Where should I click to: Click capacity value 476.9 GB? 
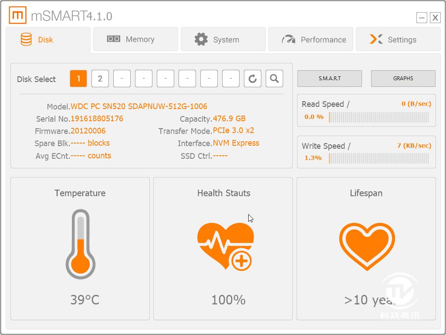click(x=229, y=119)
